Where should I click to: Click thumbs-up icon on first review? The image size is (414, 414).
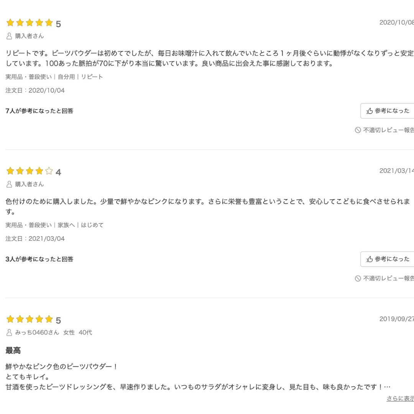click(x=370, y=111)
